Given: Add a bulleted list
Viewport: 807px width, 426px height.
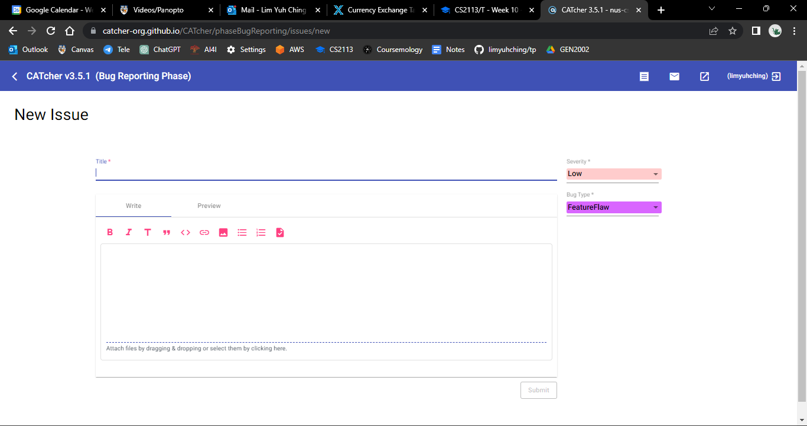Looking at the screenshot, I should tap(242, 233).
